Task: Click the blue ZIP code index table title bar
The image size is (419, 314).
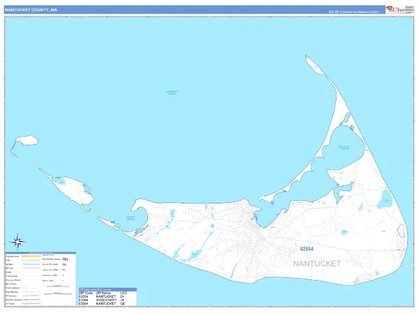Action: (x=107, y=289)
